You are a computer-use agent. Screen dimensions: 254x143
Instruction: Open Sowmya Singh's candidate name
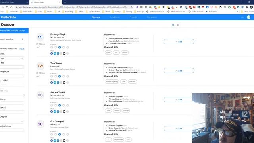(58, 35)
